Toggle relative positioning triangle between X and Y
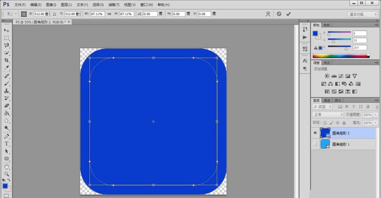The image size is (381, 198). click(x=54, y=14)
